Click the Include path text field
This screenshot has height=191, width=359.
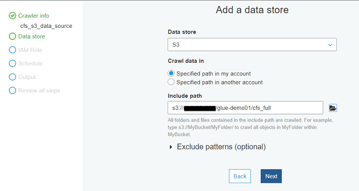245,108
